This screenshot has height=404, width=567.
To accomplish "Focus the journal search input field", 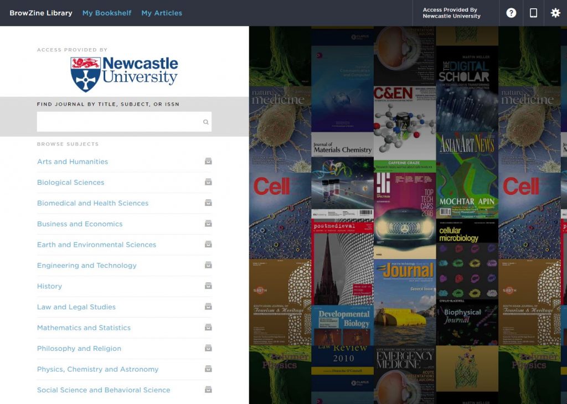I will point(118,122).
